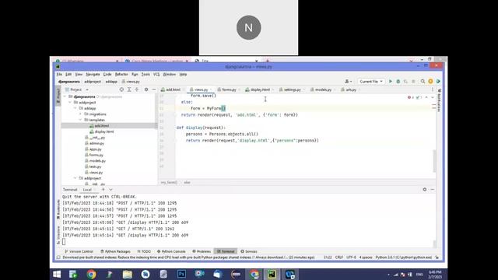Select admin.py in project tree
This screenshot has height=280, width=498.
pos(96,143)
